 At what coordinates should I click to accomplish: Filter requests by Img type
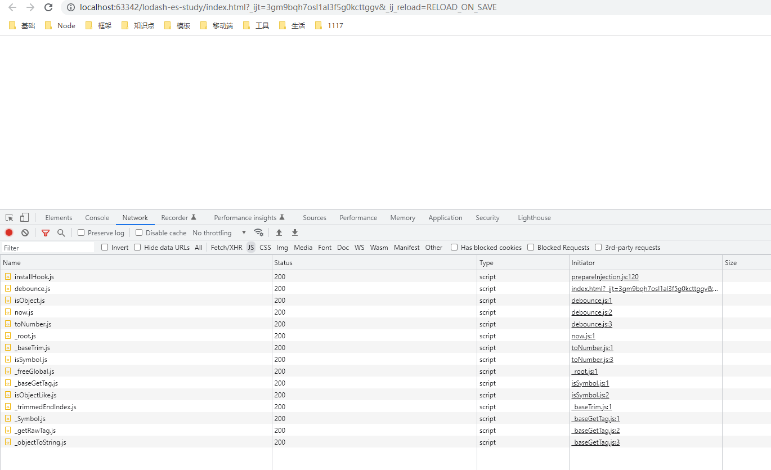tap(282, 247)
